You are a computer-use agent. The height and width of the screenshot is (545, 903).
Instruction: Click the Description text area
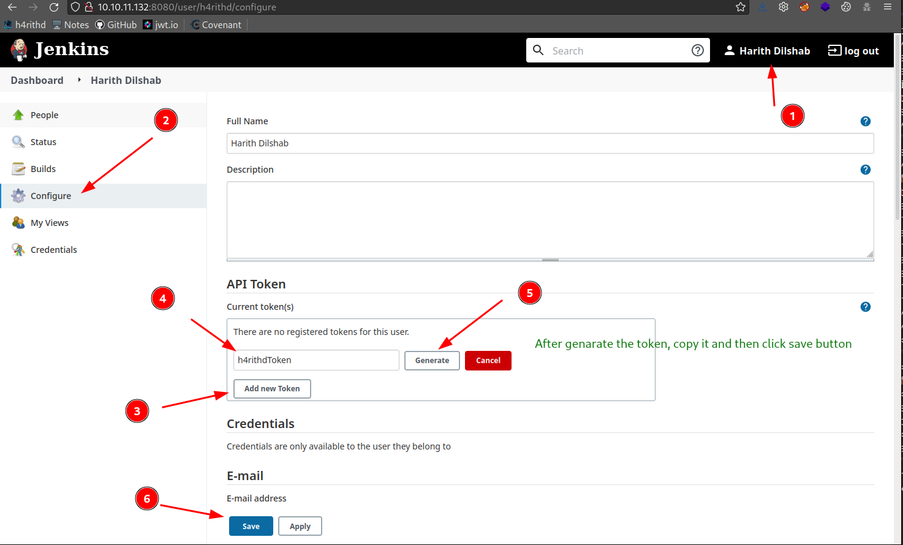tap(550, 220)
